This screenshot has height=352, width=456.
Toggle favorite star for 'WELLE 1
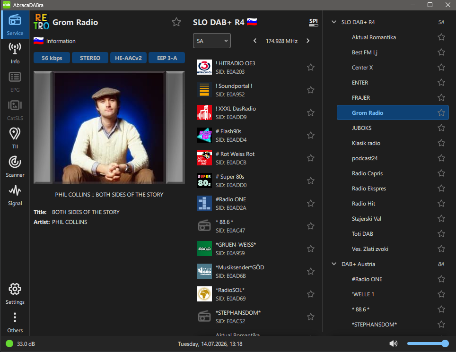(x=441, y=294)
